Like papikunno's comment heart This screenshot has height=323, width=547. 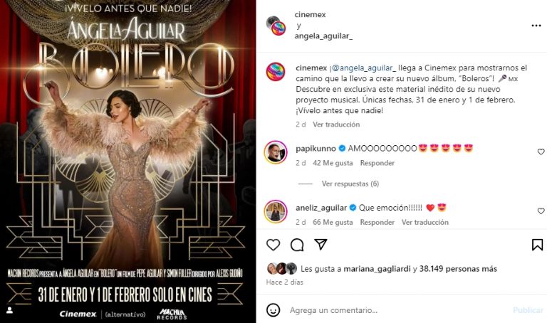pyautogui.click(x=541, y=152)
